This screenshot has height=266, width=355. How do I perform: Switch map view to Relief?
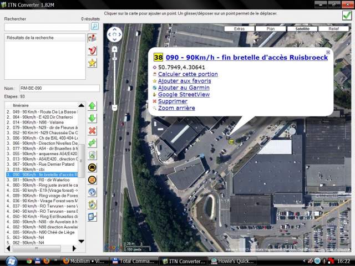coord(333,28)
